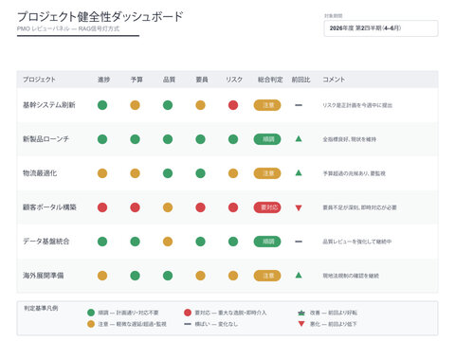Select the 進捗 red dot for 顧客ポータル構築
The image size is (455, 341).
point(102,207)
